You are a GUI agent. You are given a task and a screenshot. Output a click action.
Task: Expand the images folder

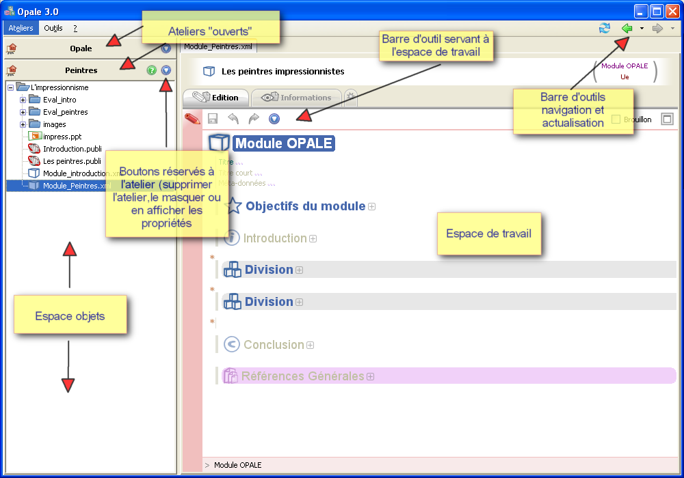tap(23, 124)
